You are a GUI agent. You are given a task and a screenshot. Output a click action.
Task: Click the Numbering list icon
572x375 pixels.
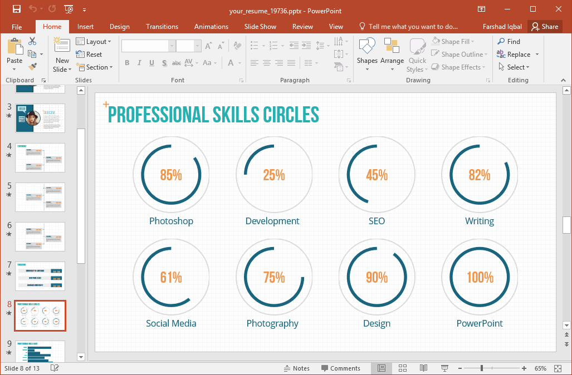click(x=273, y=46)
